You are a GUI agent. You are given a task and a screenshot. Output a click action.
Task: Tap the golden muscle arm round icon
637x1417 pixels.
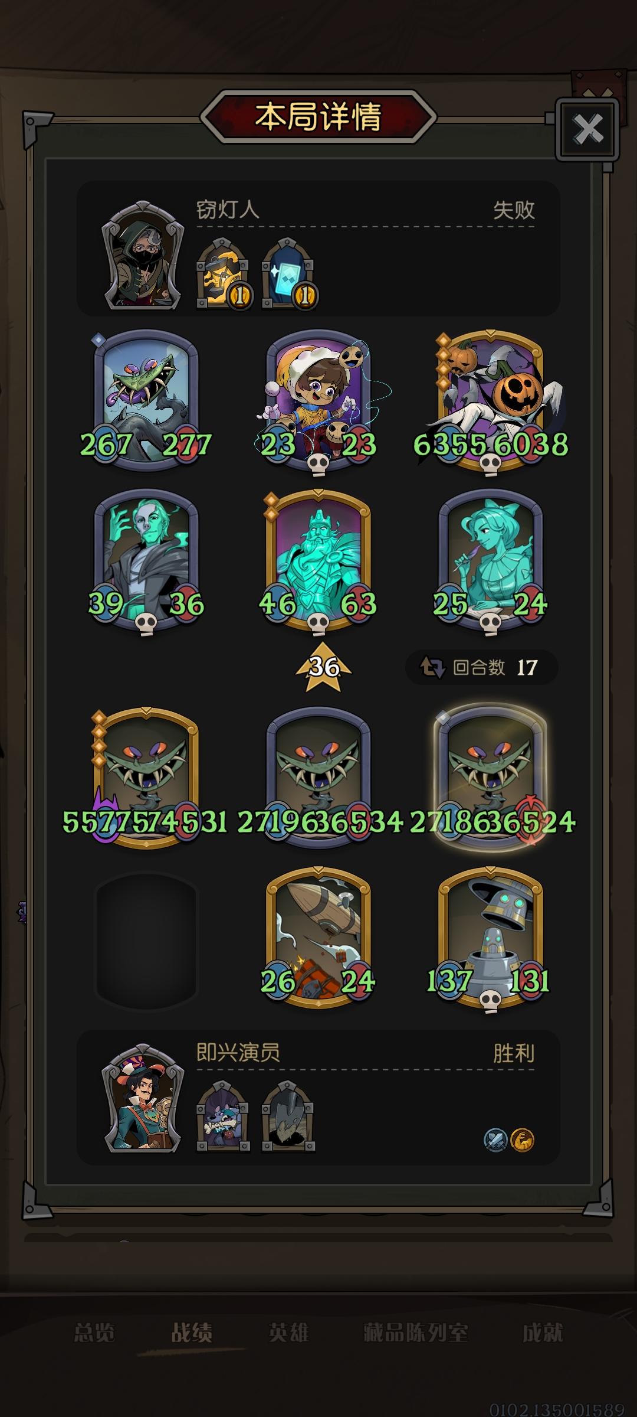point(522,1139)
